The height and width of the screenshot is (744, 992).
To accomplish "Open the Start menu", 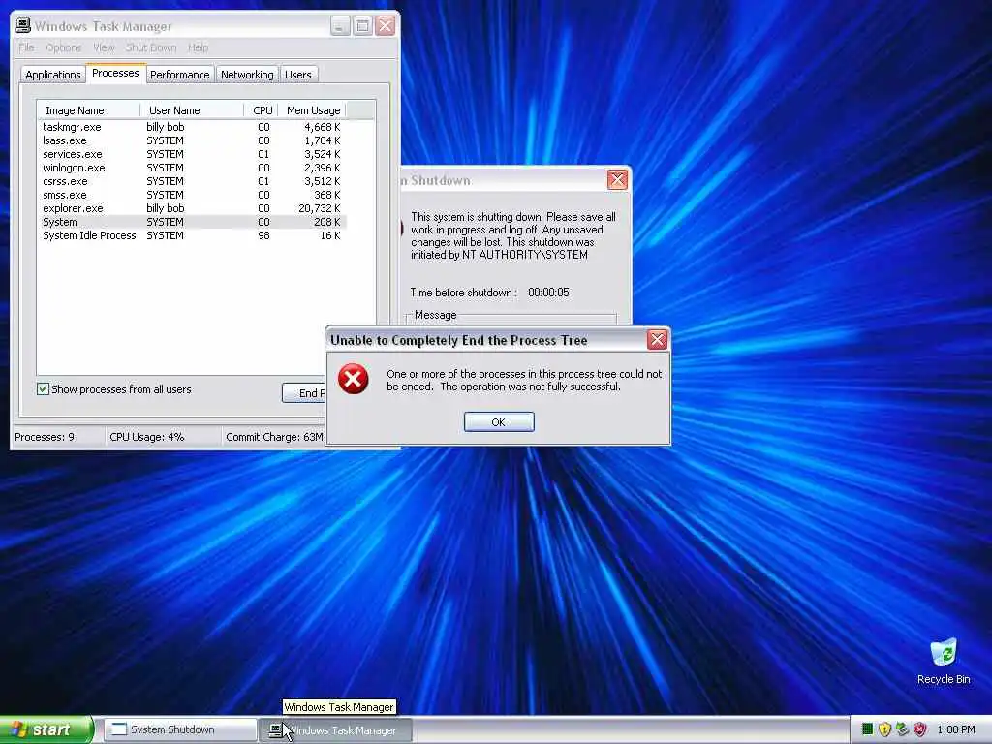I will pos(46,729).
